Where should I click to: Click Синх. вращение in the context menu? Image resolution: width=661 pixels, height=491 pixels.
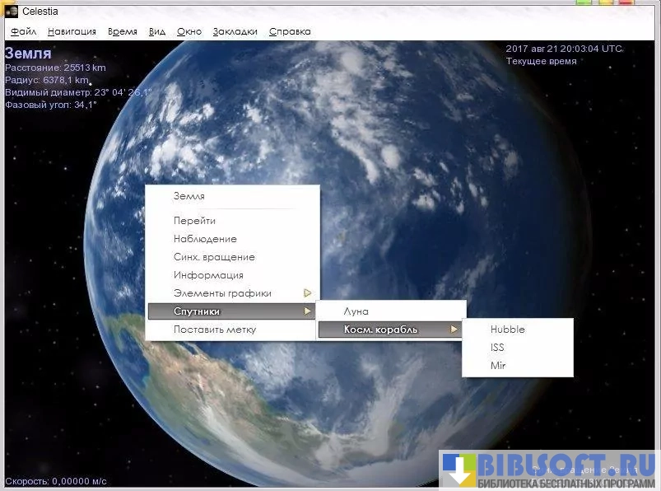coord(214,257)
